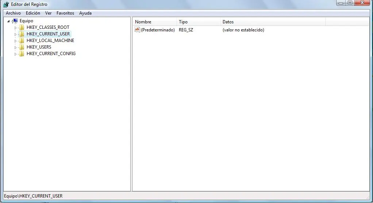Screen dimensions: 373x203
Task: Expand HKEY_CLASSES_ROOT key
Action: (15, 28)
